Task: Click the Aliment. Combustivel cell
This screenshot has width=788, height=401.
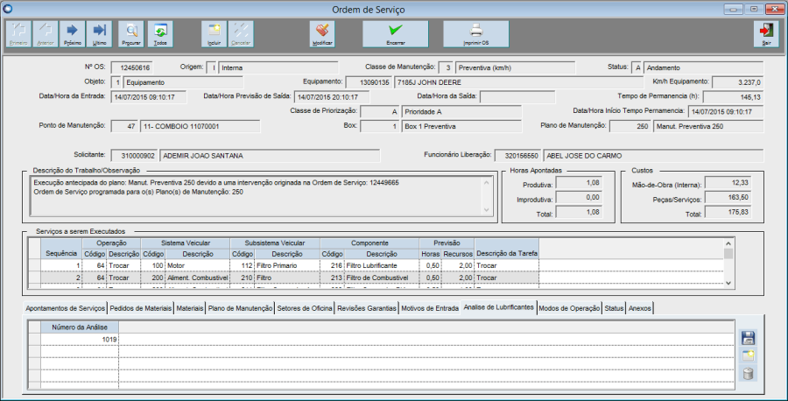Action: 198,278
